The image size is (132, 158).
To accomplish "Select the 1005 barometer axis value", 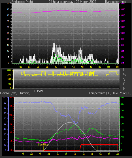I will (x=123, y=27).
